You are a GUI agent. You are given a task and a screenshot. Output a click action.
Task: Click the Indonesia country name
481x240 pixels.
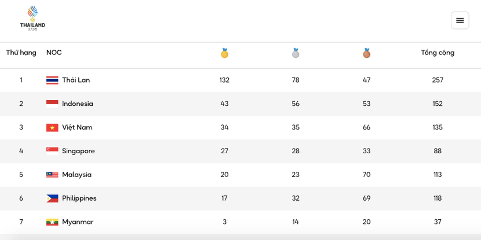tap(78, 104)
